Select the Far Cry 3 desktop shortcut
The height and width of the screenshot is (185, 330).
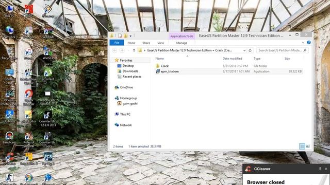(48, 159)
